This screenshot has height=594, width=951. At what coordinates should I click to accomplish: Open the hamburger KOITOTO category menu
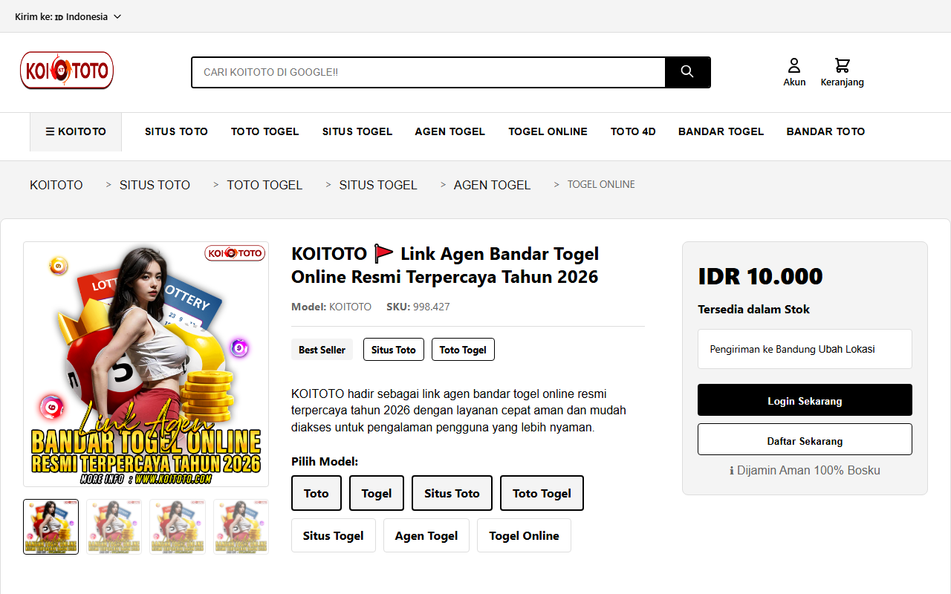pos(76,131)
